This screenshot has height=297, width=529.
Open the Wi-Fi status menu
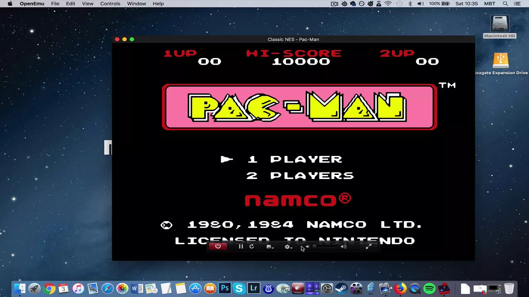[388, 4]
